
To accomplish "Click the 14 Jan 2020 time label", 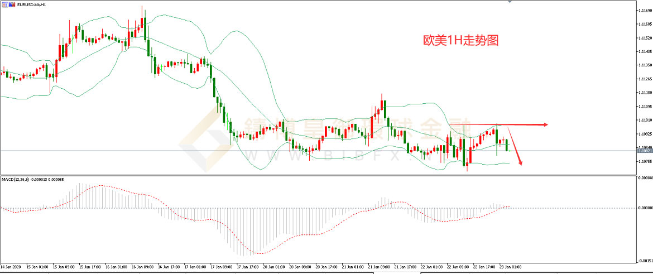I will tap(11, 267).
